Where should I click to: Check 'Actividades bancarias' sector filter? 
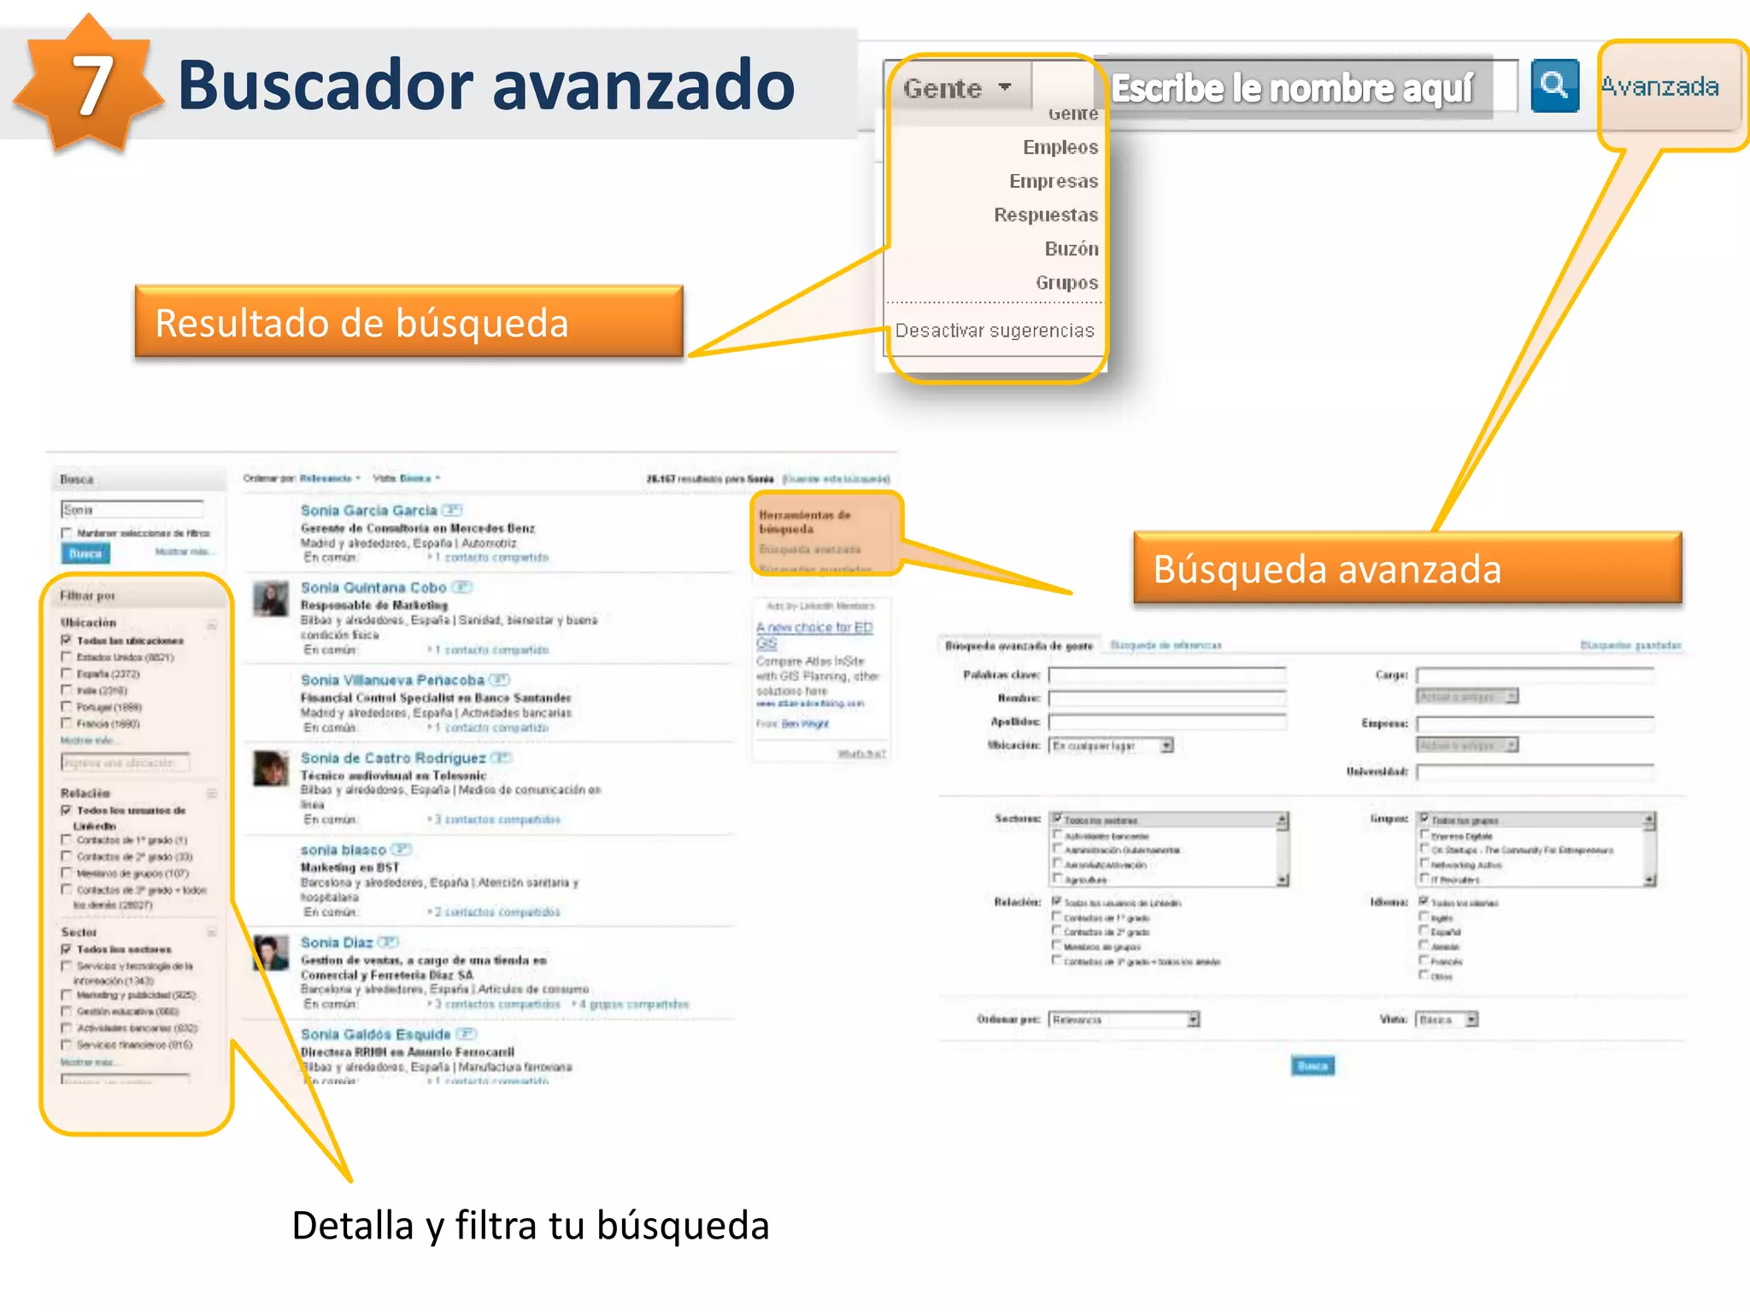pyautogui.click(x=66, y=1028)
